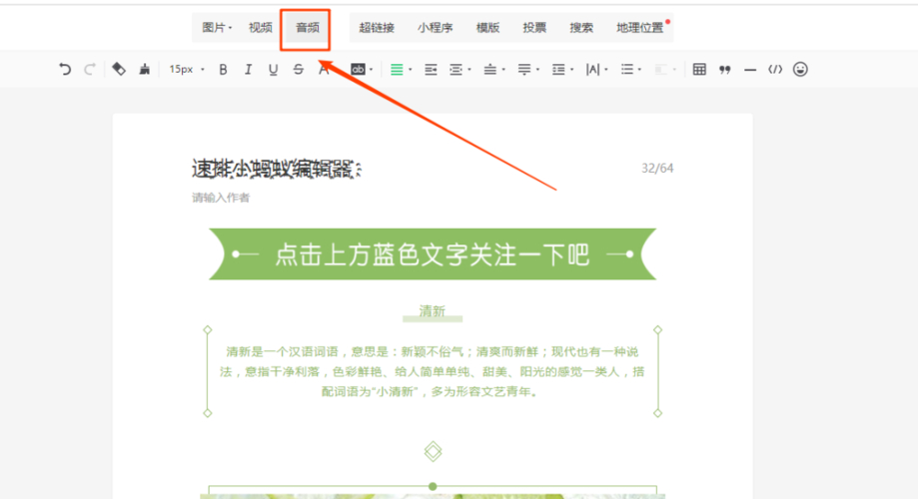Insert a blockquote with the quote icon
This screenshot has height=499, width=918.
[725, 69]
